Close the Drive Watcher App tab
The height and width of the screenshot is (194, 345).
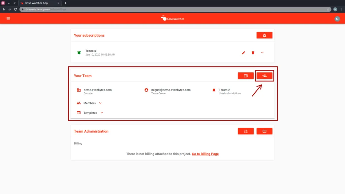tap(59, 3)
